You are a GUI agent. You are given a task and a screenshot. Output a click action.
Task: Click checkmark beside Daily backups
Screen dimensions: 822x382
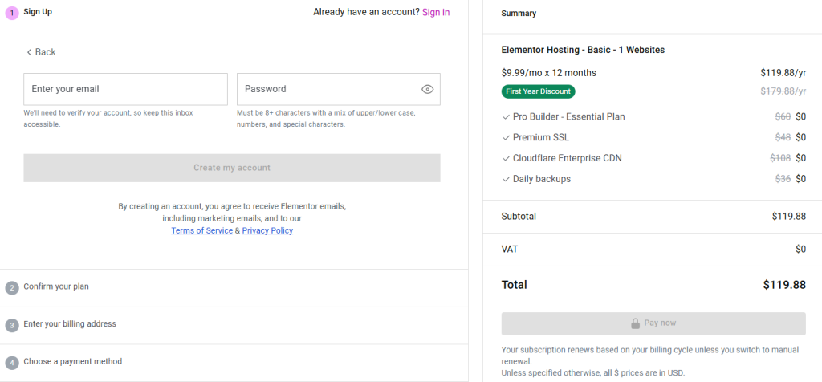(506, 179)
